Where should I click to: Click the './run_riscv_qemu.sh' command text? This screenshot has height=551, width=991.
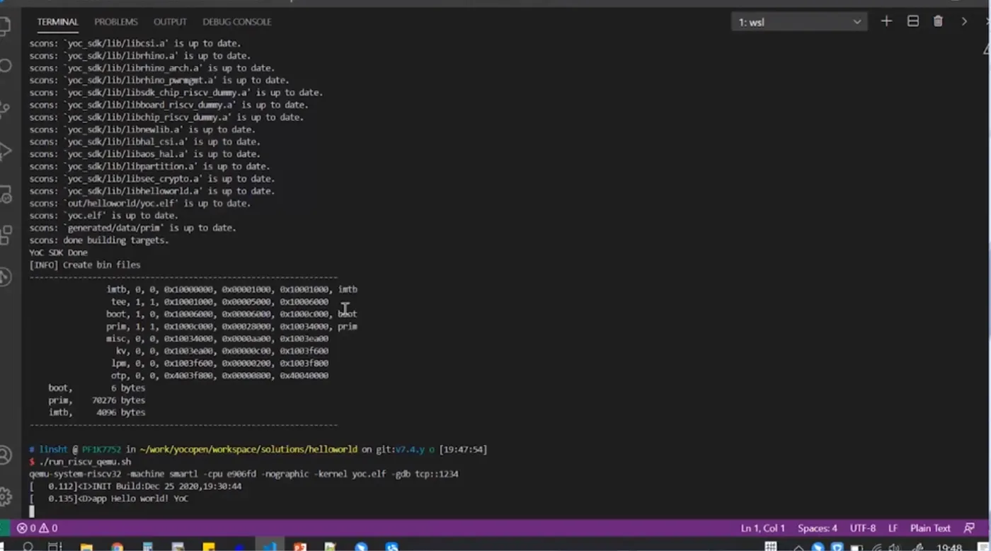coord(85,462)
